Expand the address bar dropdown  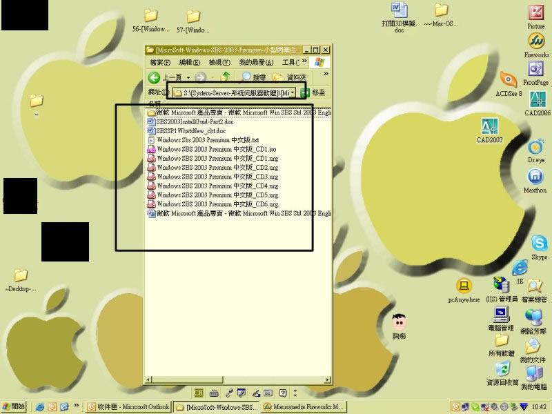click(x=293, y=92)
